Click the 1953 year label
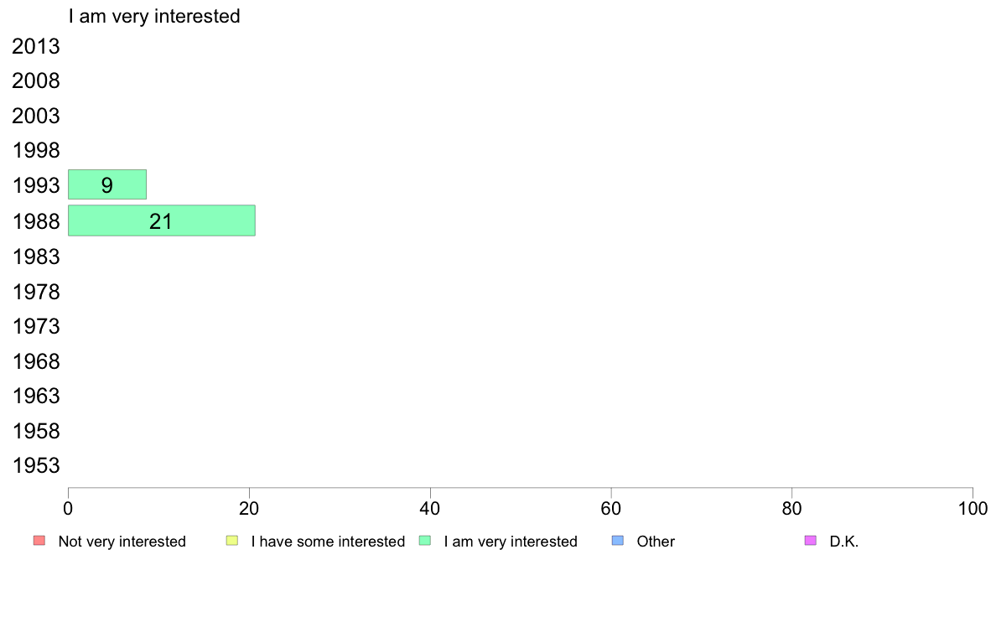The height and width of the screenshot is (617, 996). tap(35, 466)
